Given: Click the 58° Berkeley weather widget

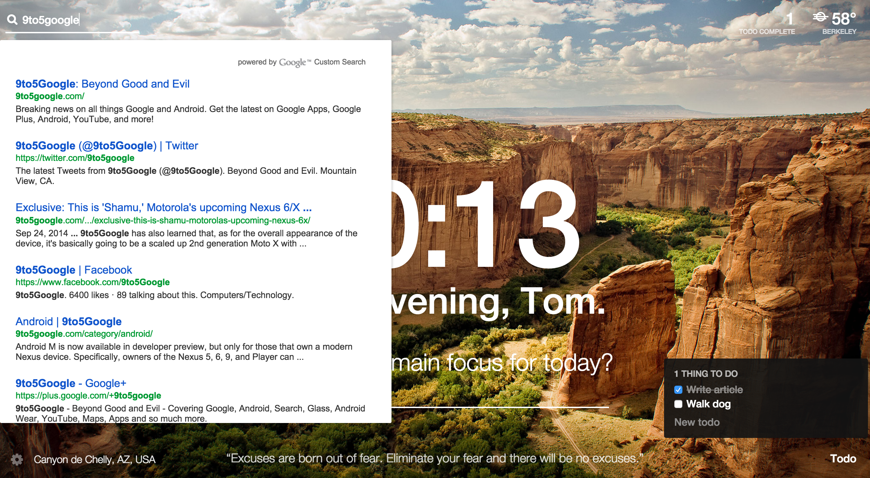Looking at the screenshot, I should click(835, 23).
